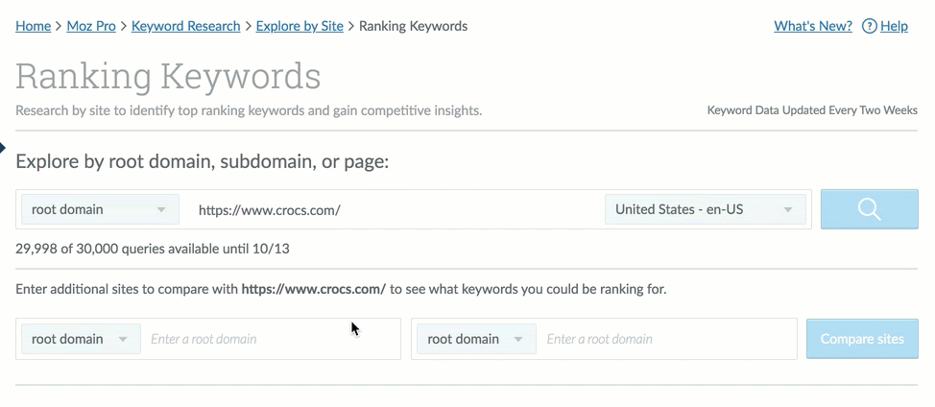Open second comparison site's root domain dropdown

pyautogui.click(x=475, y=339)
